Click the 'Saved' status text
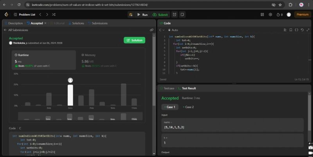This screenshot has height=157, width=313. click(163, 79)
